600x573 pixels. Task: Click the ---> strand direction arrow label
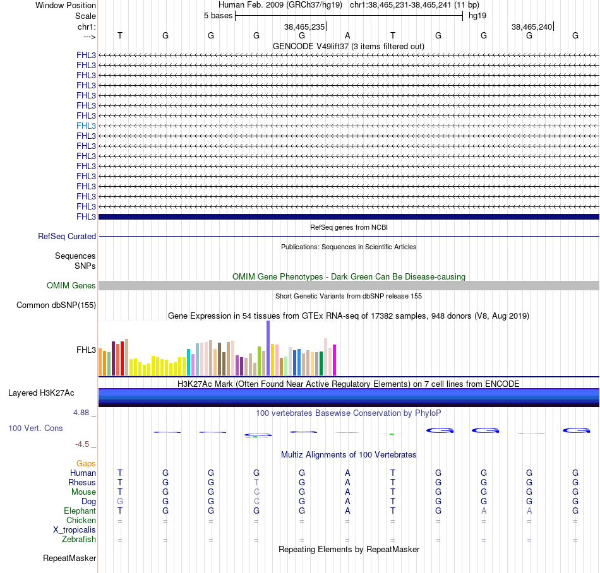click(89, 37)
